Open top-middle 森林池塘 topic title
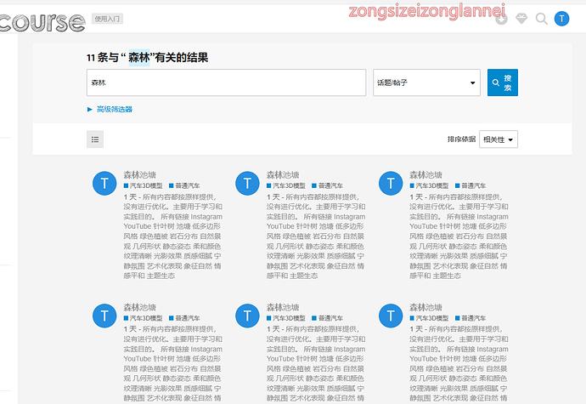586x404 pixels. pos(283,175)
